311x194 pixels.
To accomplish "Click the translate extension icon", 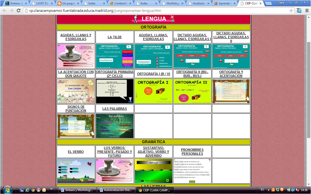I will 299,11.
